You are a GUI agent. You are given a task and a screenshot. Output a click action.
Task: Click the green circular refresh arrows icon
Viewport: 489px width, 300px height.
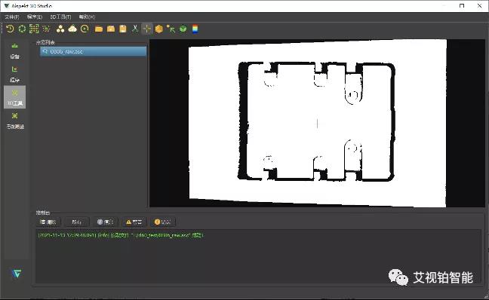point(22,29)
